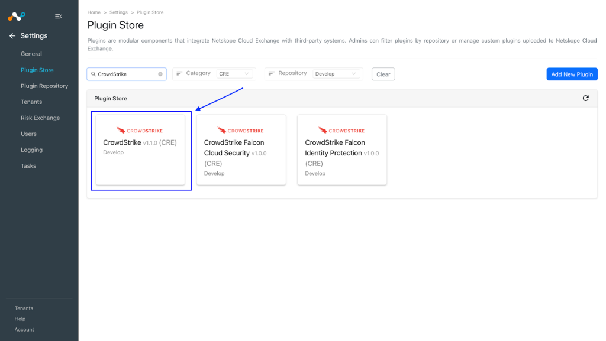Click the Plugin Store panel header text
This screenshot has width=606, height=341.
pos(111,98)
